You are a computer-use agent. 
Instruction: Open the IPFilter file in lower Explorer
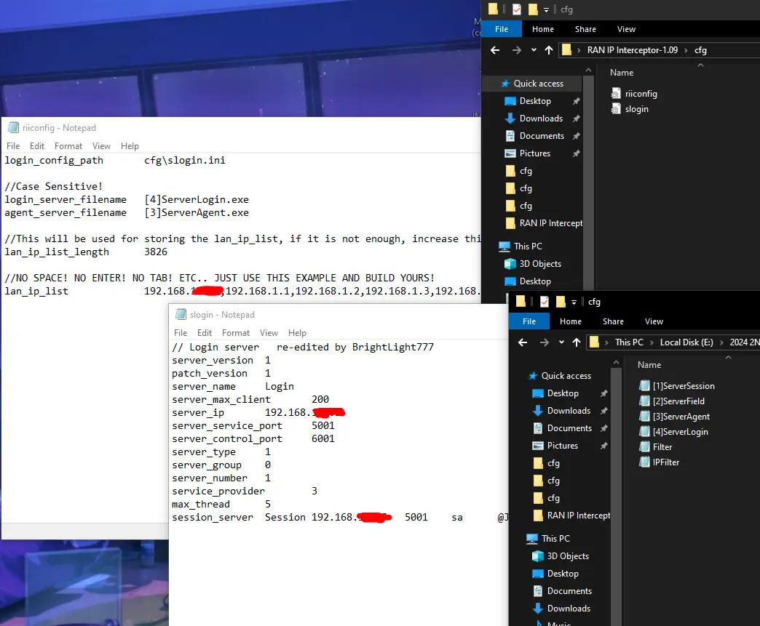[x=660, y=462]
